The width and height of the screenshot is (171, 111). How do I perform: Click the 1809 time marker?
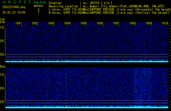click(149, 23)
